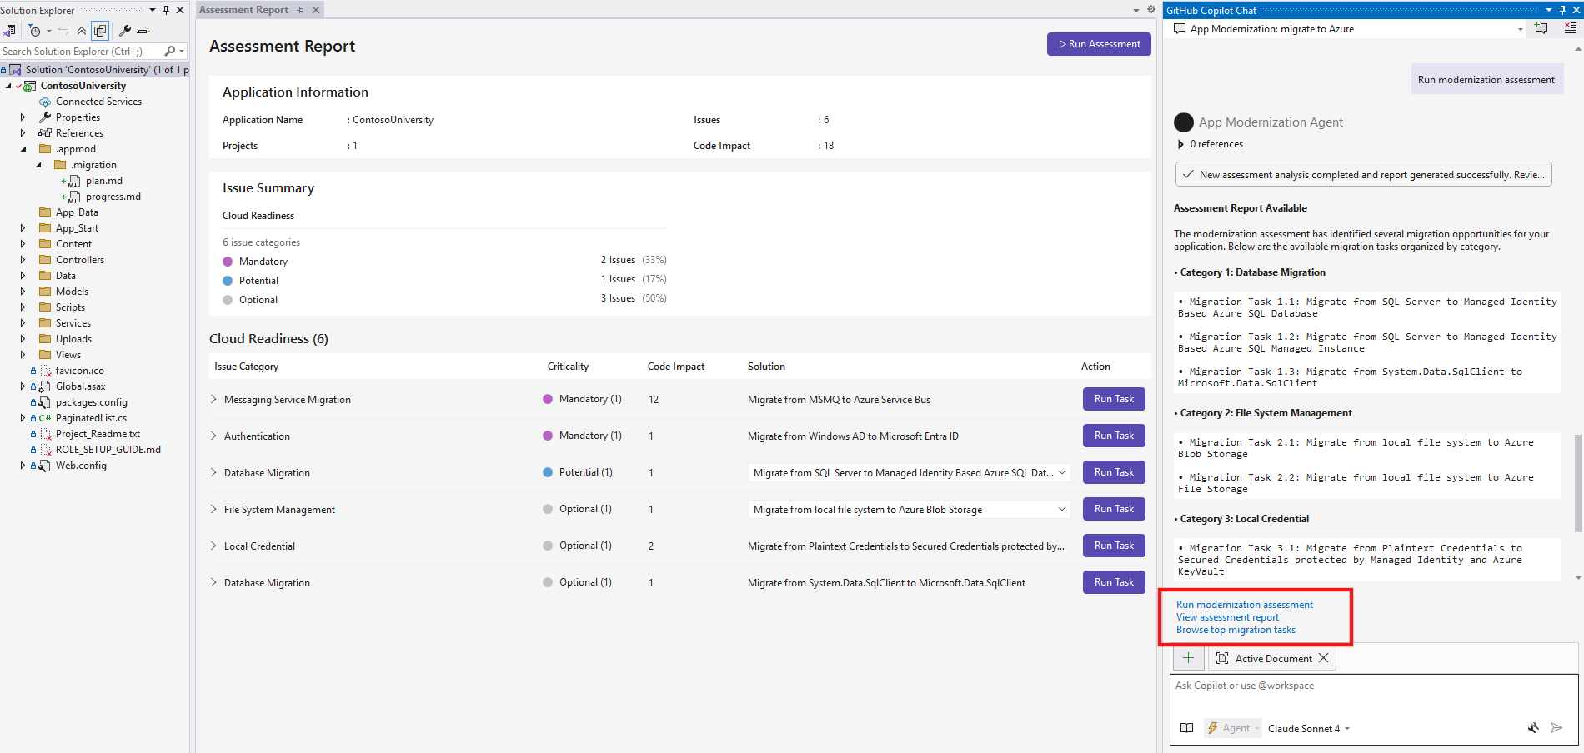
Task: Click the Run Assessment button
Action: pos(1098,43)
